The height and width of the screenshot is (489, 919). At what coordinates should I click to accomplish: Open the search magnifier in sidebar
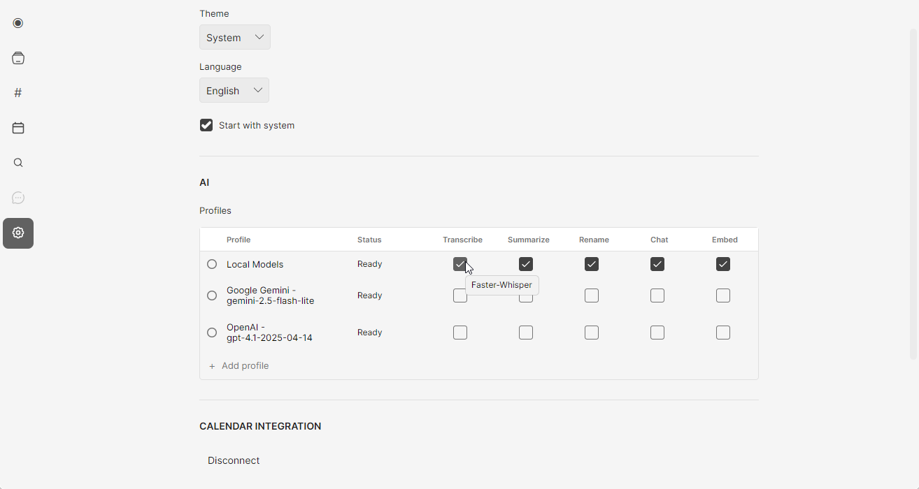coord(18,163)
